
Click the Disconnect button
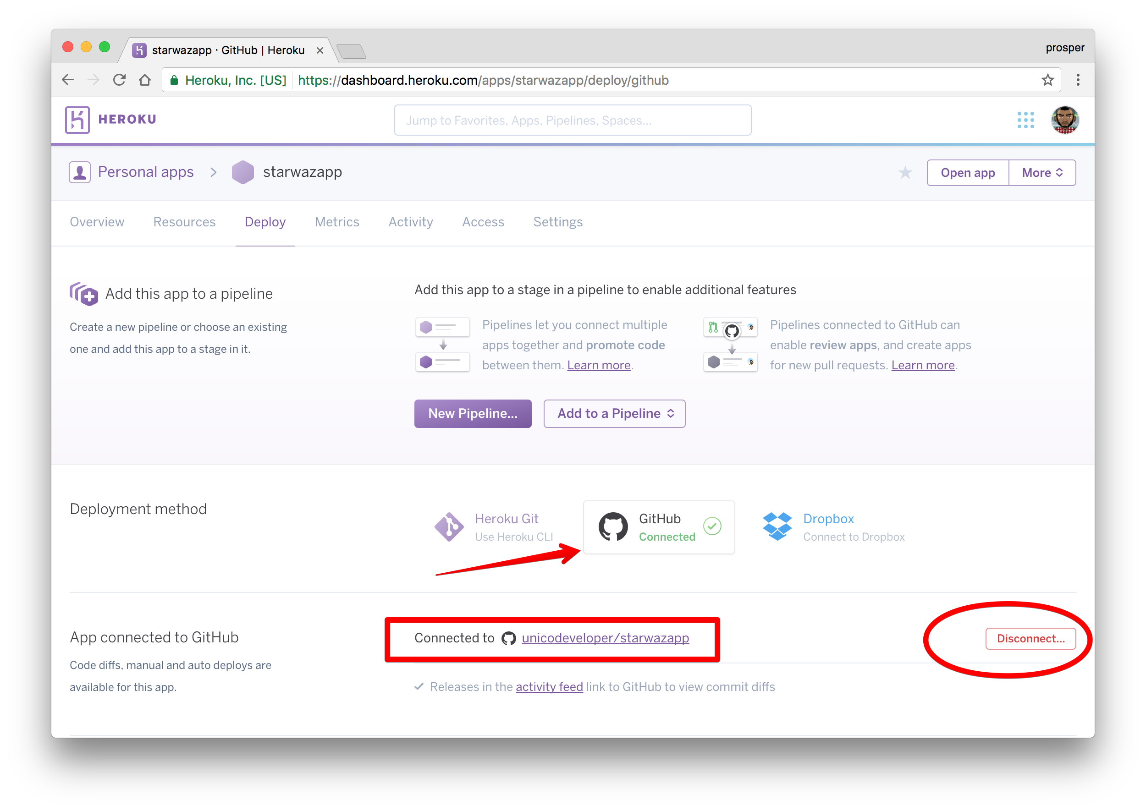(1030, 639)
